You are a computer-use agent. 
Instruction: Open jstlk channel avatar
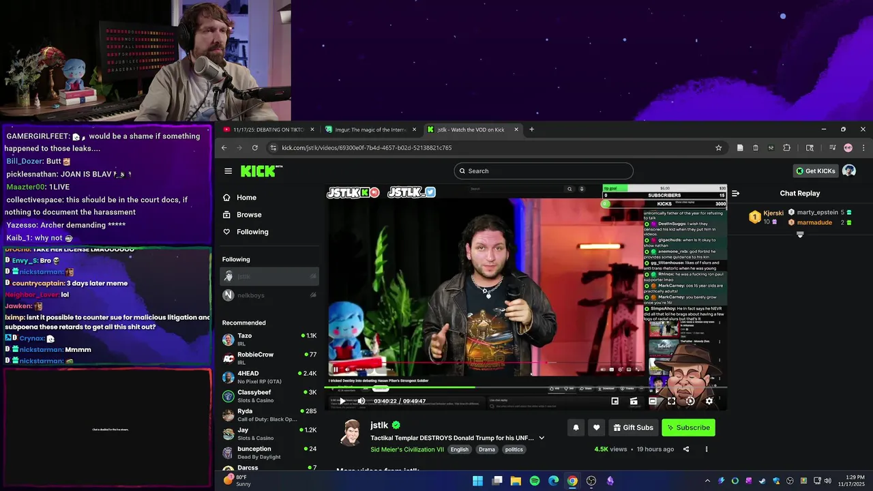[x=351, y=432]
